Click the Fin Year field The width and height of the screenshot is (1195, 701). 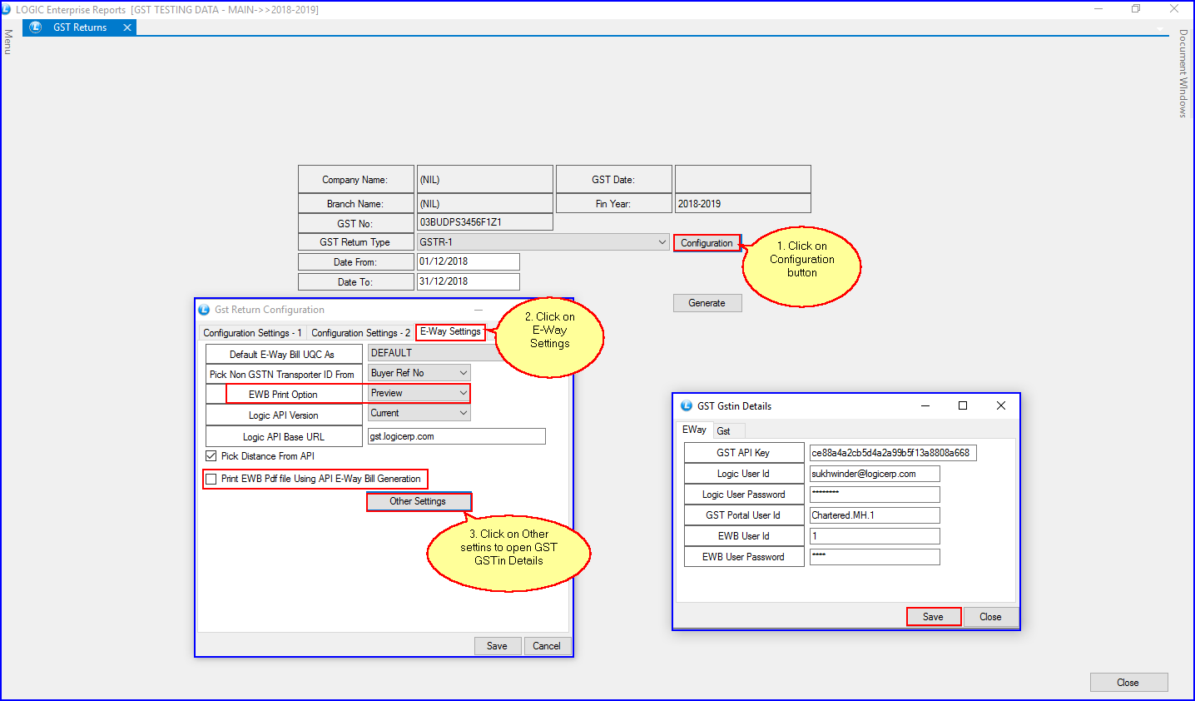click(742, 203)
